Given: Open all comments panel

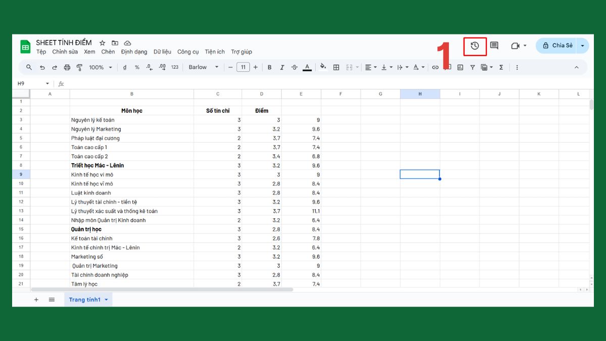Looking at the screenshot, I should pos(494,45).
